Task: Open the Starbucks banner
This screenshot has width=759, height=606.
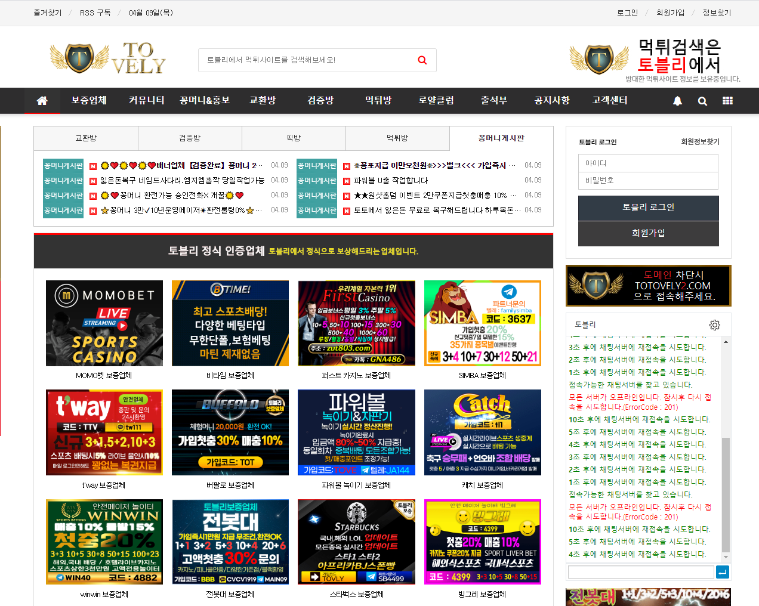Action: point(356,542)
